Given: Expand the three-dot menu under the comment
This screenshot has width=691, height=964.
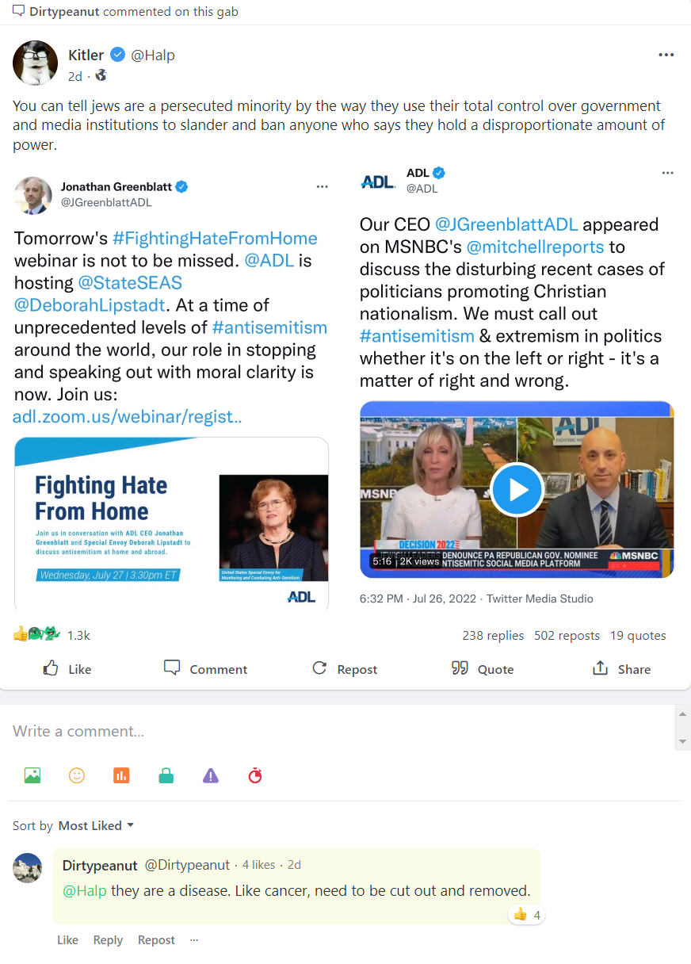Looking at the screenshot, I should coord(194,939).
